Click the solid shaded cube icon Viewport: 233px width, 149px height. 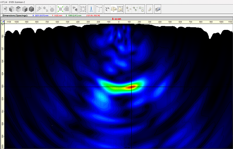pyautogui.click(x=25, y=9)
